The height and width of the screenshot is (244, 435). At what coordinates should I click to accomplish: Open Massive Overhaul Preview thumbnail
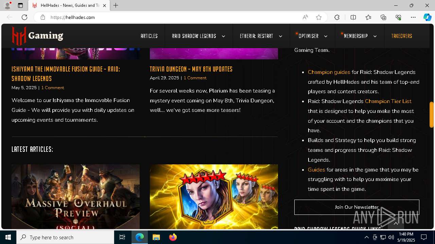click(x=75, y=197)
